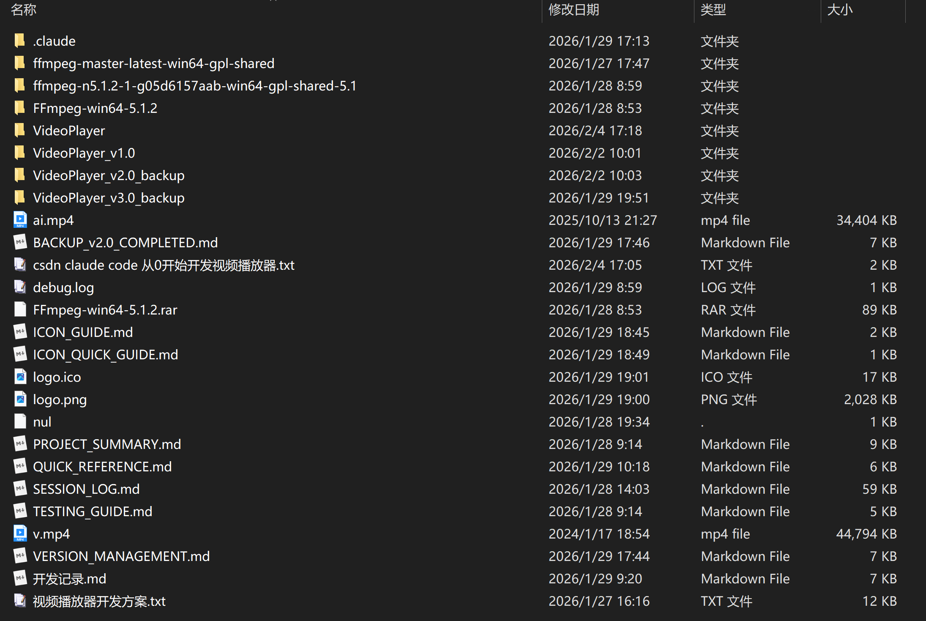
Task: Click the blank nul file icon
Action: tap(20, 421)
